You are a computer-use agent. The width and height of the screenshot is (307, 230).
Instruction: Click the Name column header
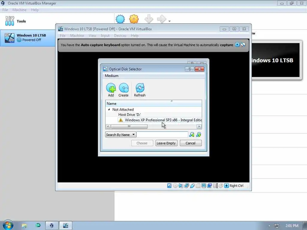(x=153, y=103)
